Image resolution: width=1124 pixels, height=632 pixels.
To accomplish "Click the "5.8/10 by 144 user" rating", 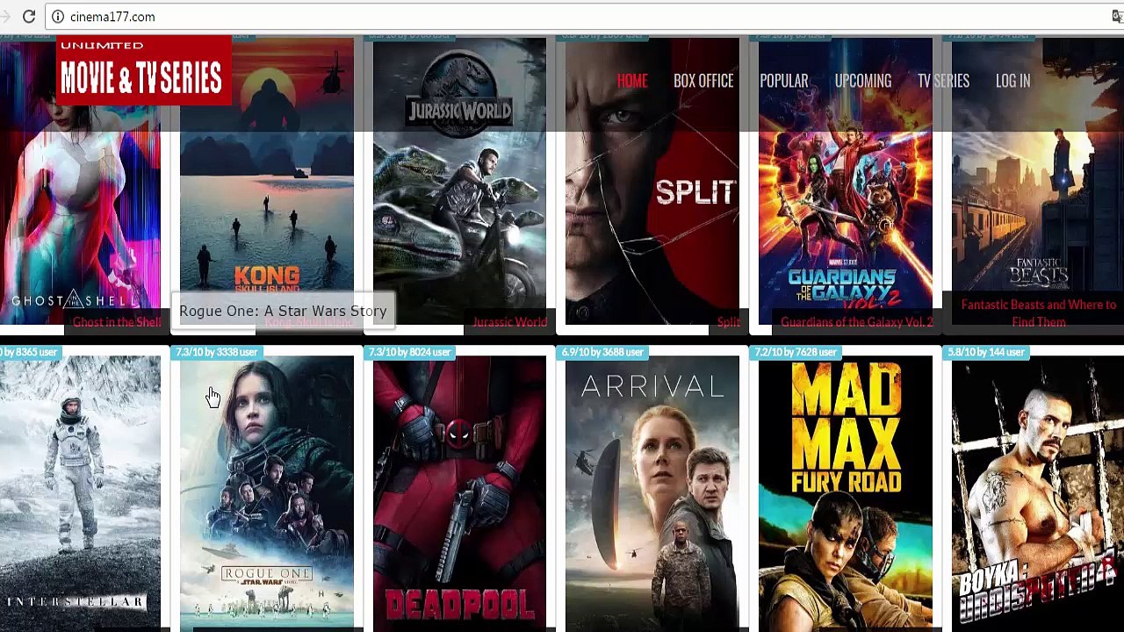I will (986, 352).
